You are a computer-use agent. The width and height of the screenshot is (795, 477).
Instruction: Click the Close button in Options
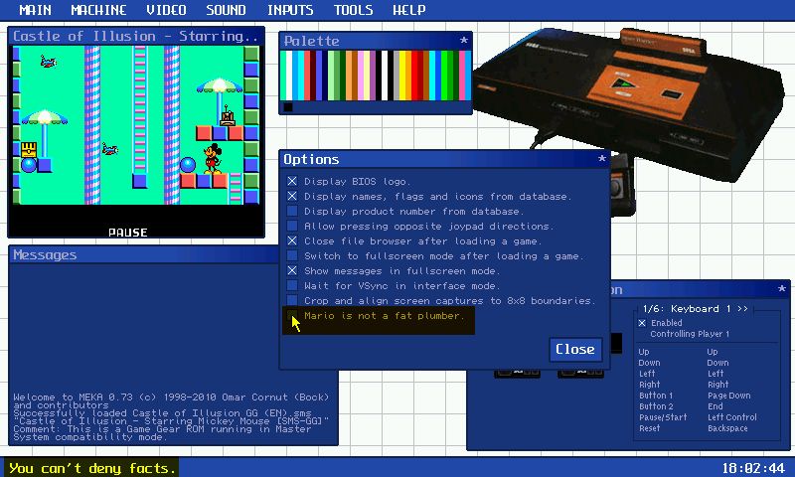click(575, 349)
